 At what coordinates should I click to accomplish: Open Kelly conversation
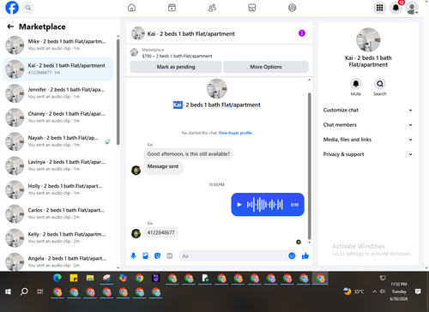click(x=57, y=238)
